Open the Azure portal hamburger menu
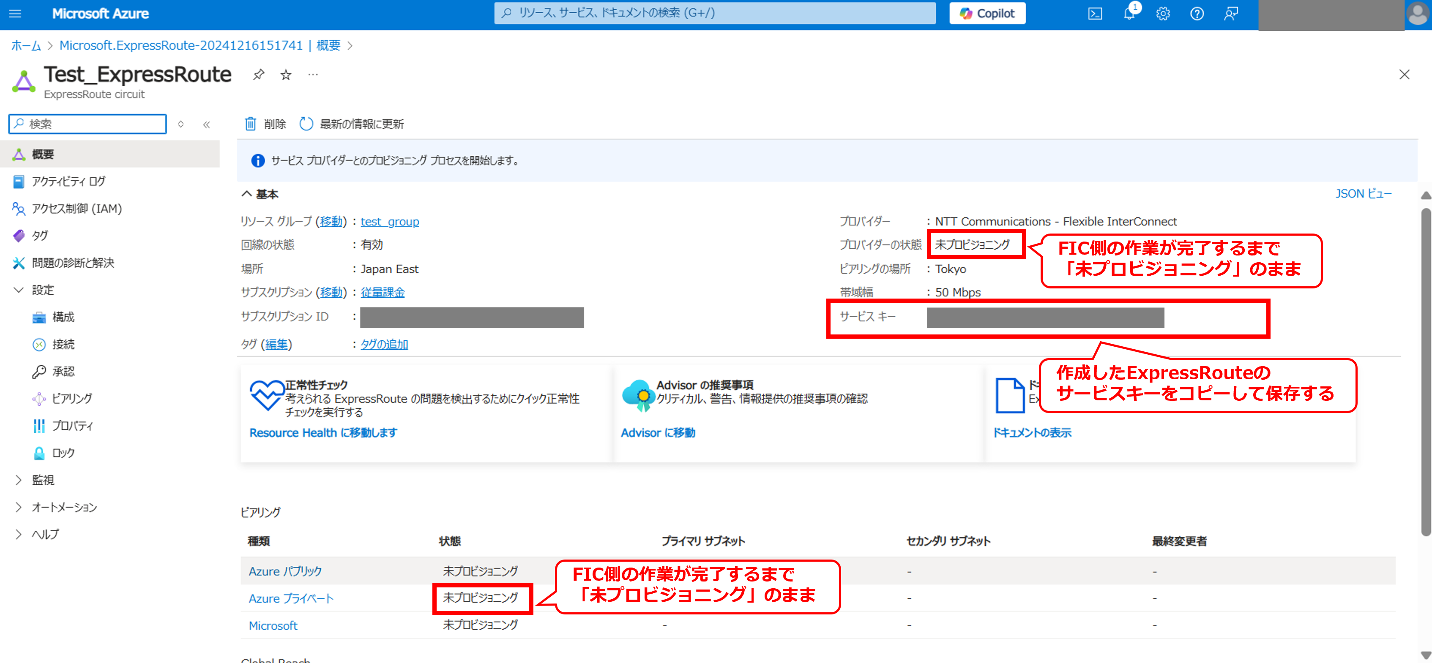Viewport: 1432px width, 663px height. (15, 14)
